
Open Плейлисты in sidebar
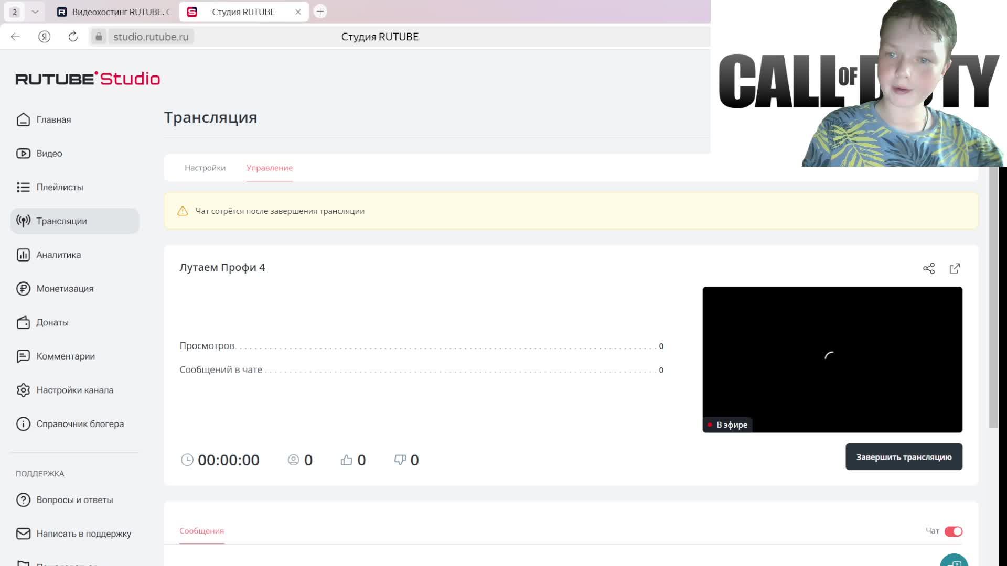(59, 187)
